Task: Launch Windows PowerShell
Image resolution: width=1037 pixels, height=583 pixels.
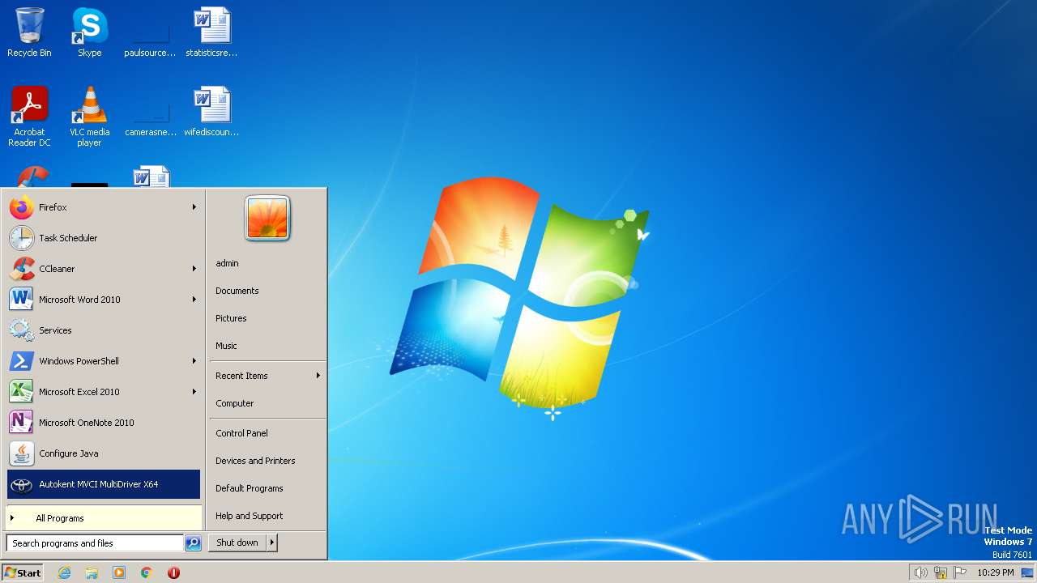Action: 104,361
